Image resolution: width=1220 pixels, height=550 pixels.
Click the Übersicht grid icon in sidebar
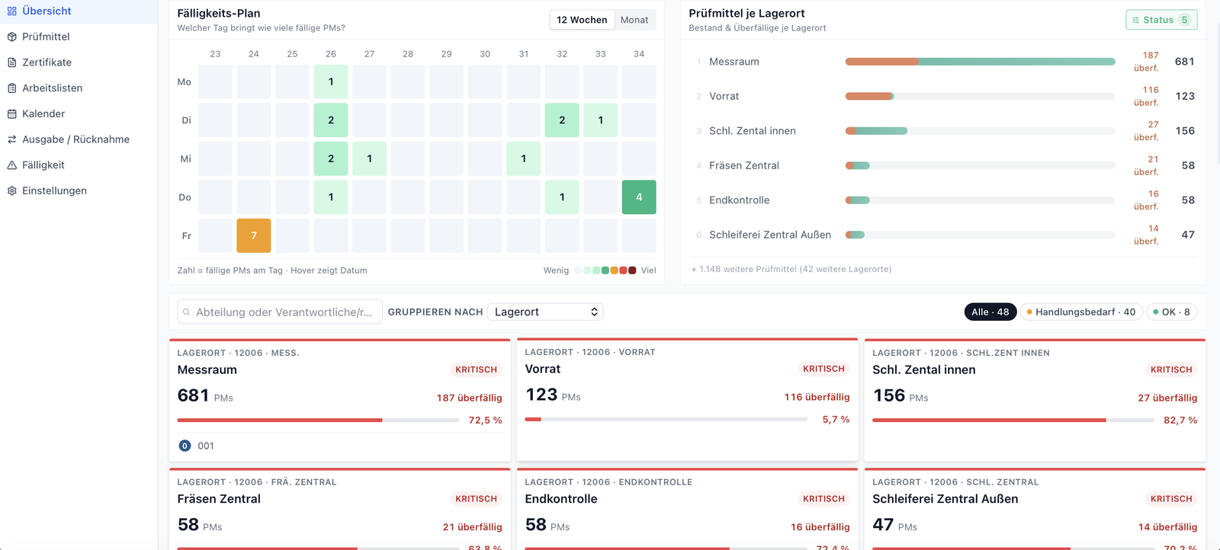(11, 11)
